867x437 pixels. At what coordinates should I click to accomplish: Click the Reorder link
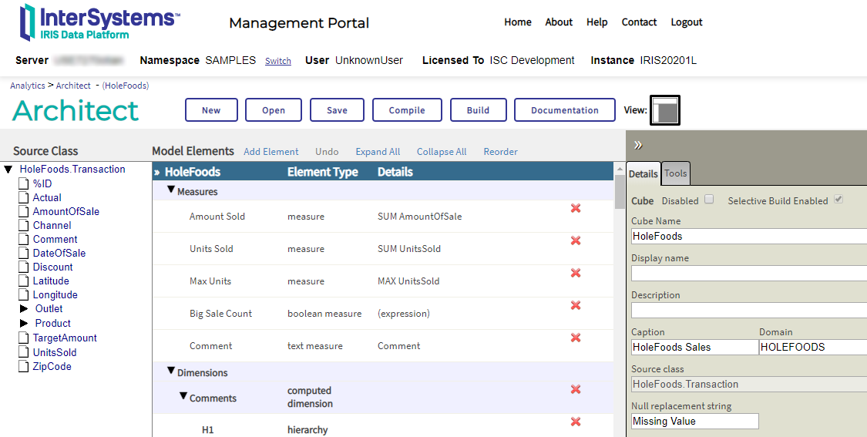pos(500,152)
